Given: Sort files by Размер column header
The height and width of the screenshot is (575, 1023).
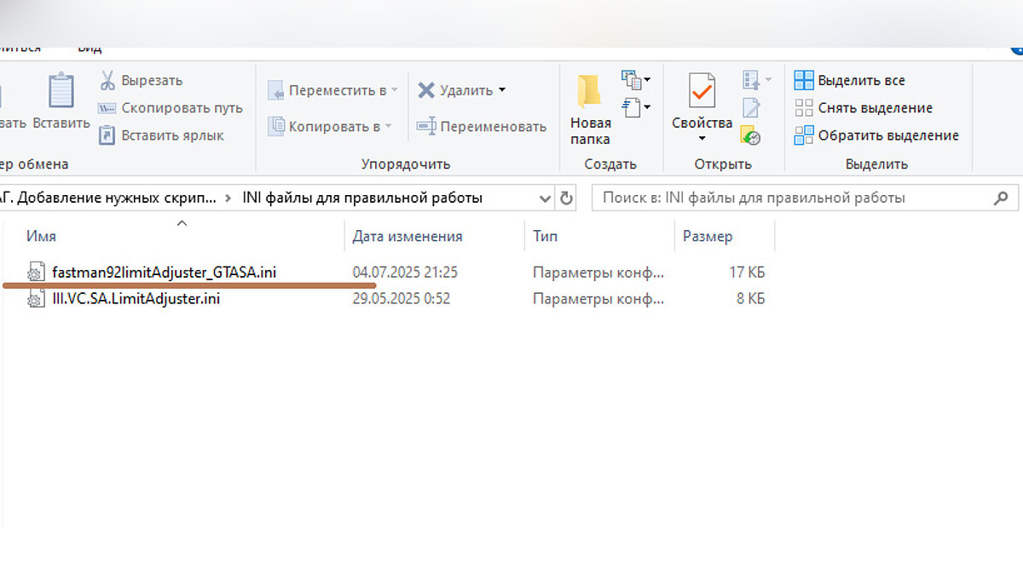Looking at the screenshot, I should click(x=707, y=236).
